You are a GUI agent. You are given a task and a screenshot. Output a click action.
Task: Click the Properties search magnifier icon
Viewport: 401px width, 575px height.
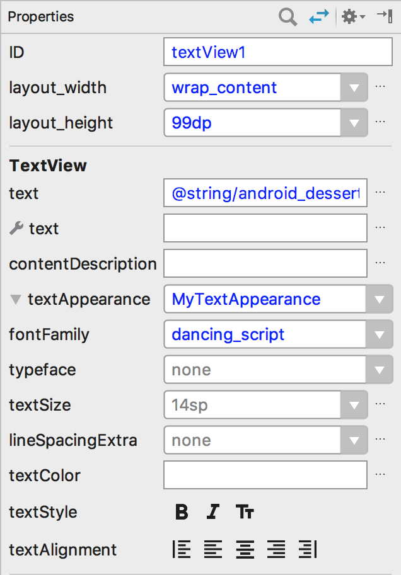[x=288, y=17]
